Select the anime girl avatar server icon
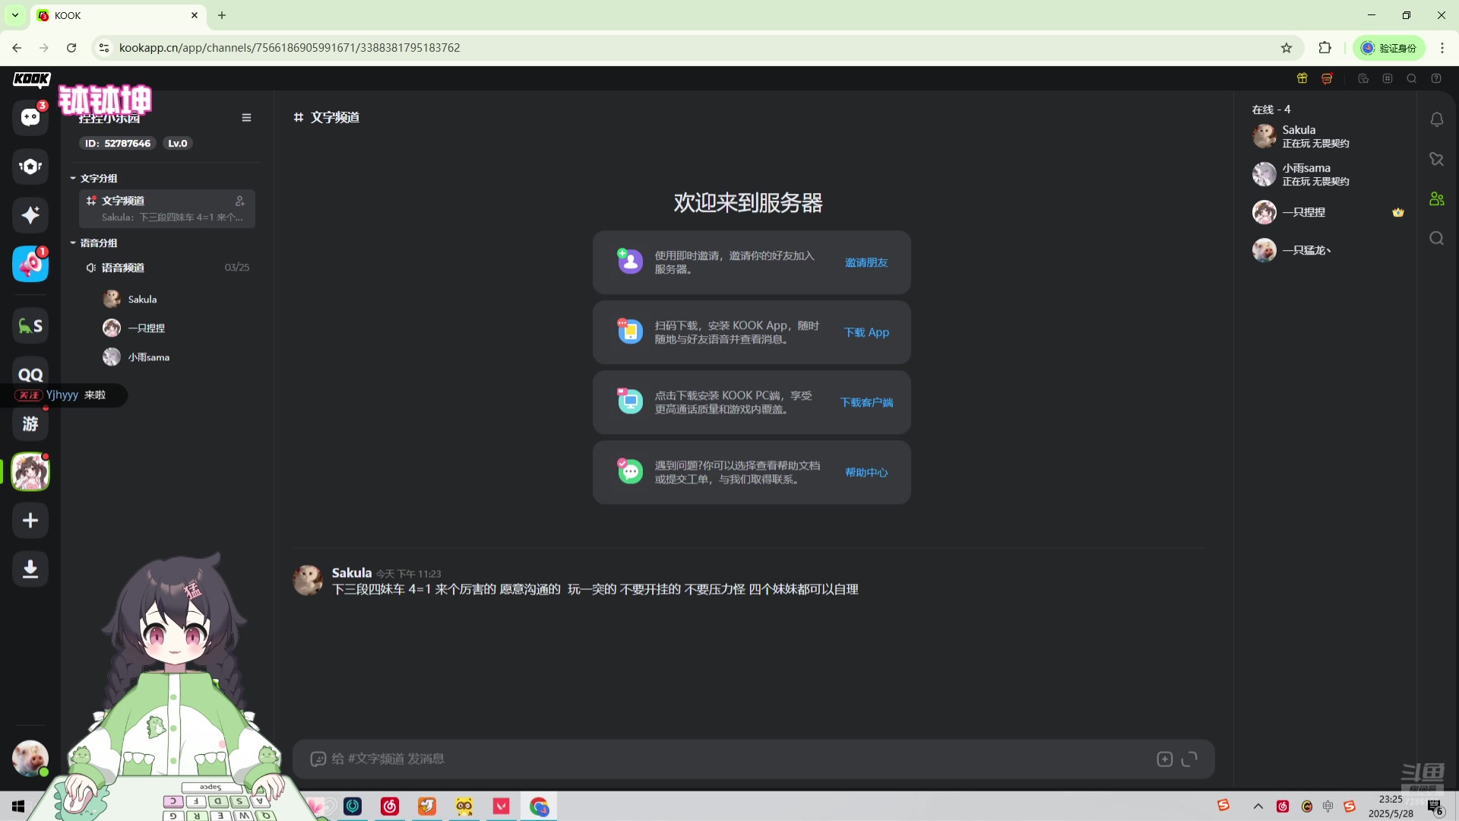 [x=30, y=472]
